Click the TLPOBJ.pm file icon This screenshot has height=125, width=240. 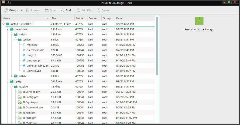(x=20, y=118)
